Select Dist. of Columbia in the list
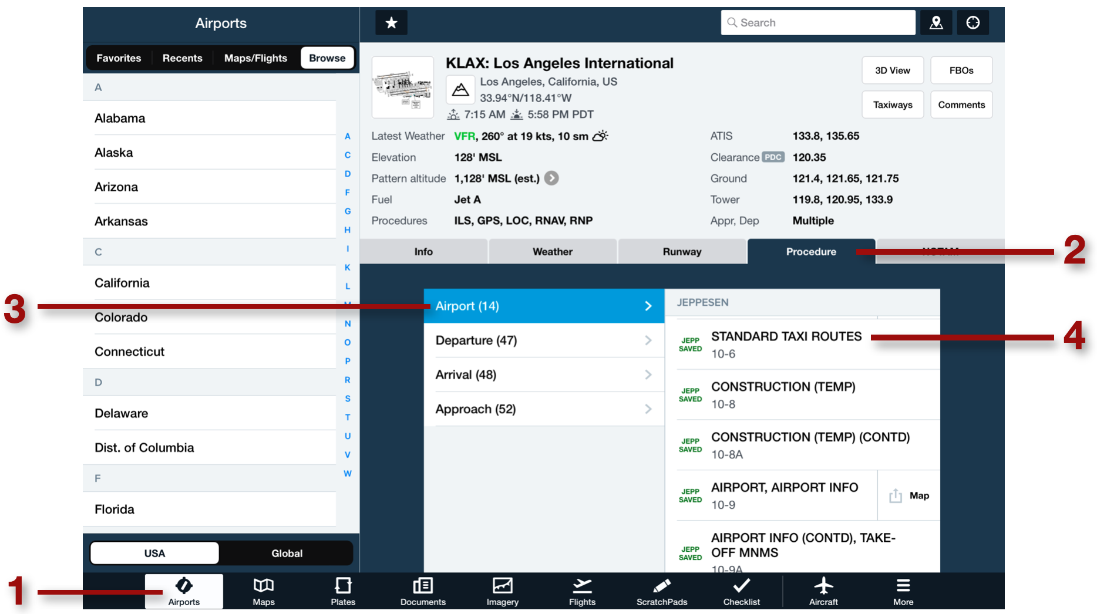The image size is (1097, 614). point(209,447)
